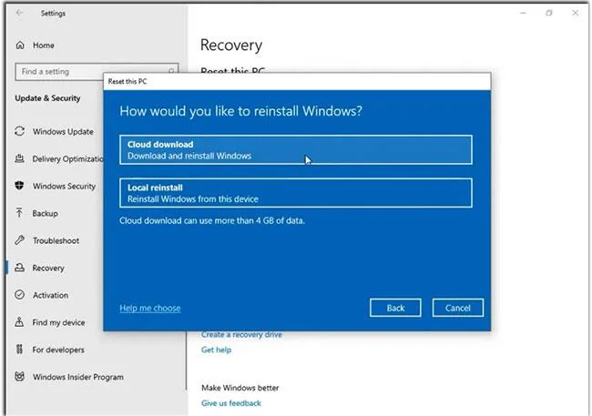Select Activation in the sidebar

pyautogui.click(x=51, y=295)
